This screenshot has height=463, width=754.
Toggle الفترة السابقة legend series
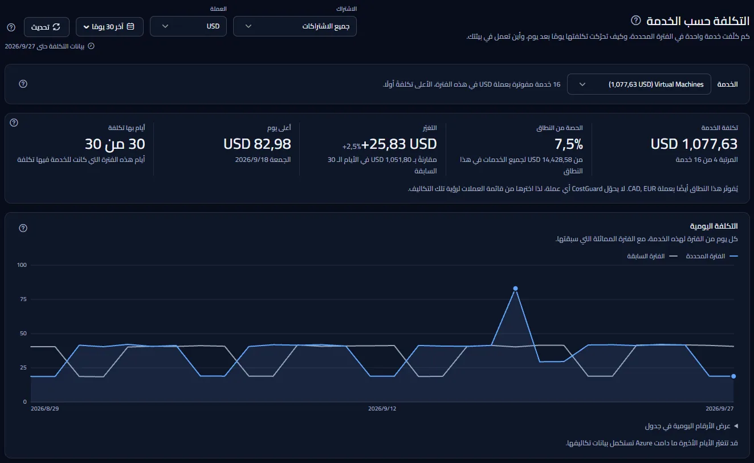(651, 256)
